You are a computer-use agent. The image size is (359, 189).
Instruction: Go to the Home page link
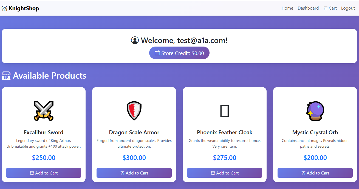[287, 8]
